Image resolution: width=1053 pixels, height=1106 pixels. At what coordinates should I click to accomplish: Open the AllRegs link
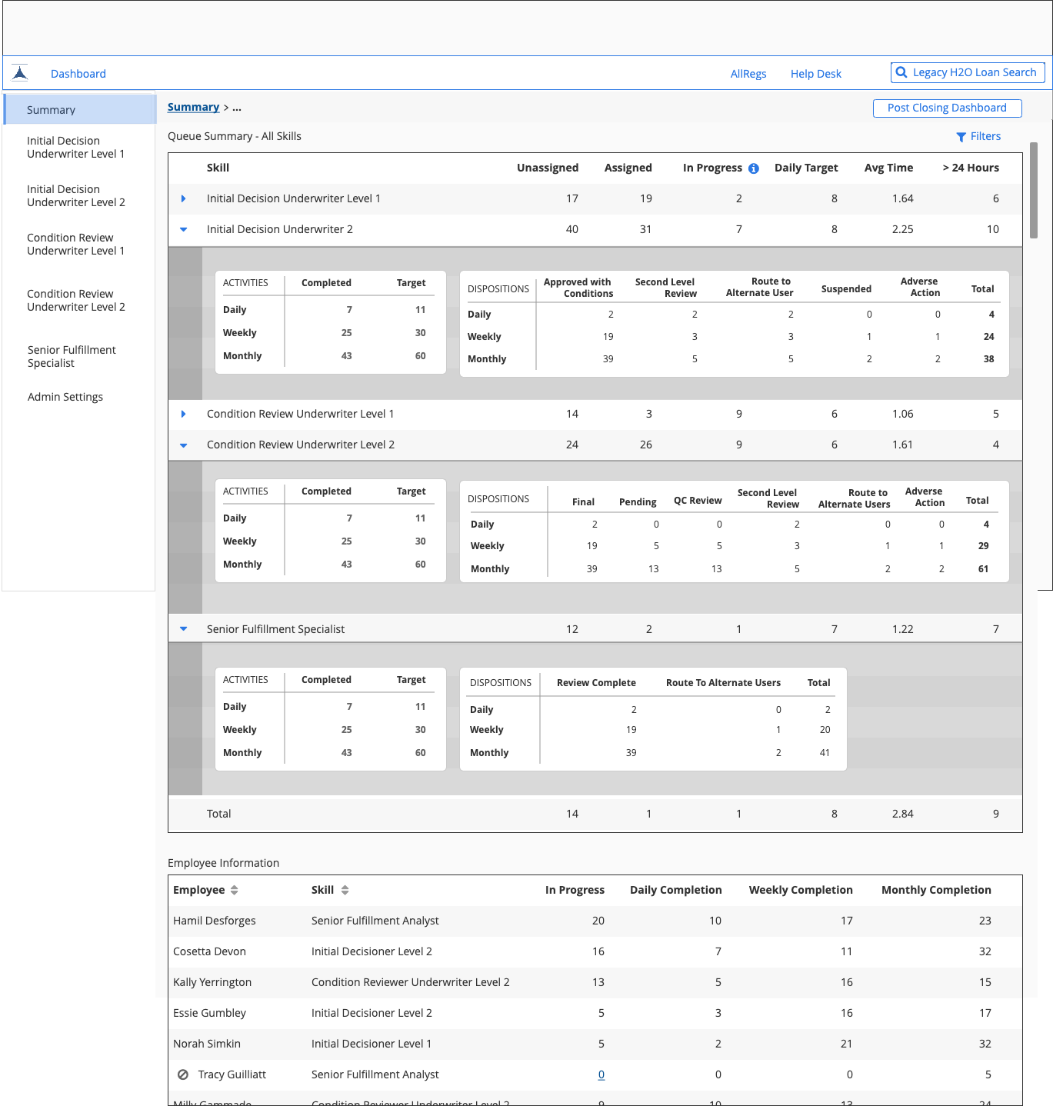pos(748,74)
